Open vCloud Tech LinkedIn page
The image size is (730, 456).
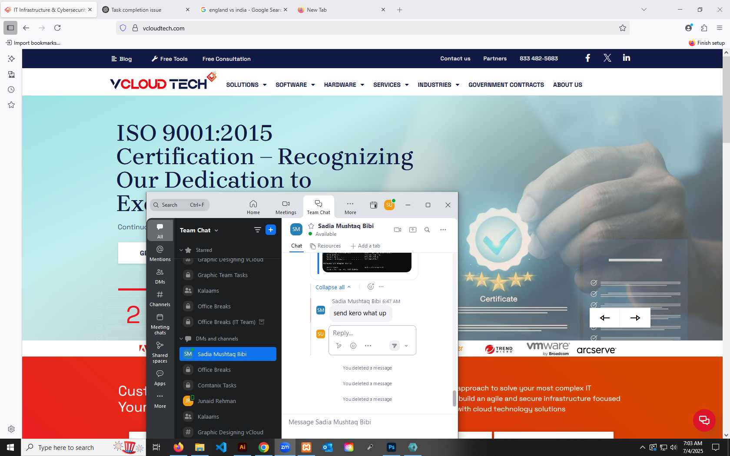(x=626, y=58)
